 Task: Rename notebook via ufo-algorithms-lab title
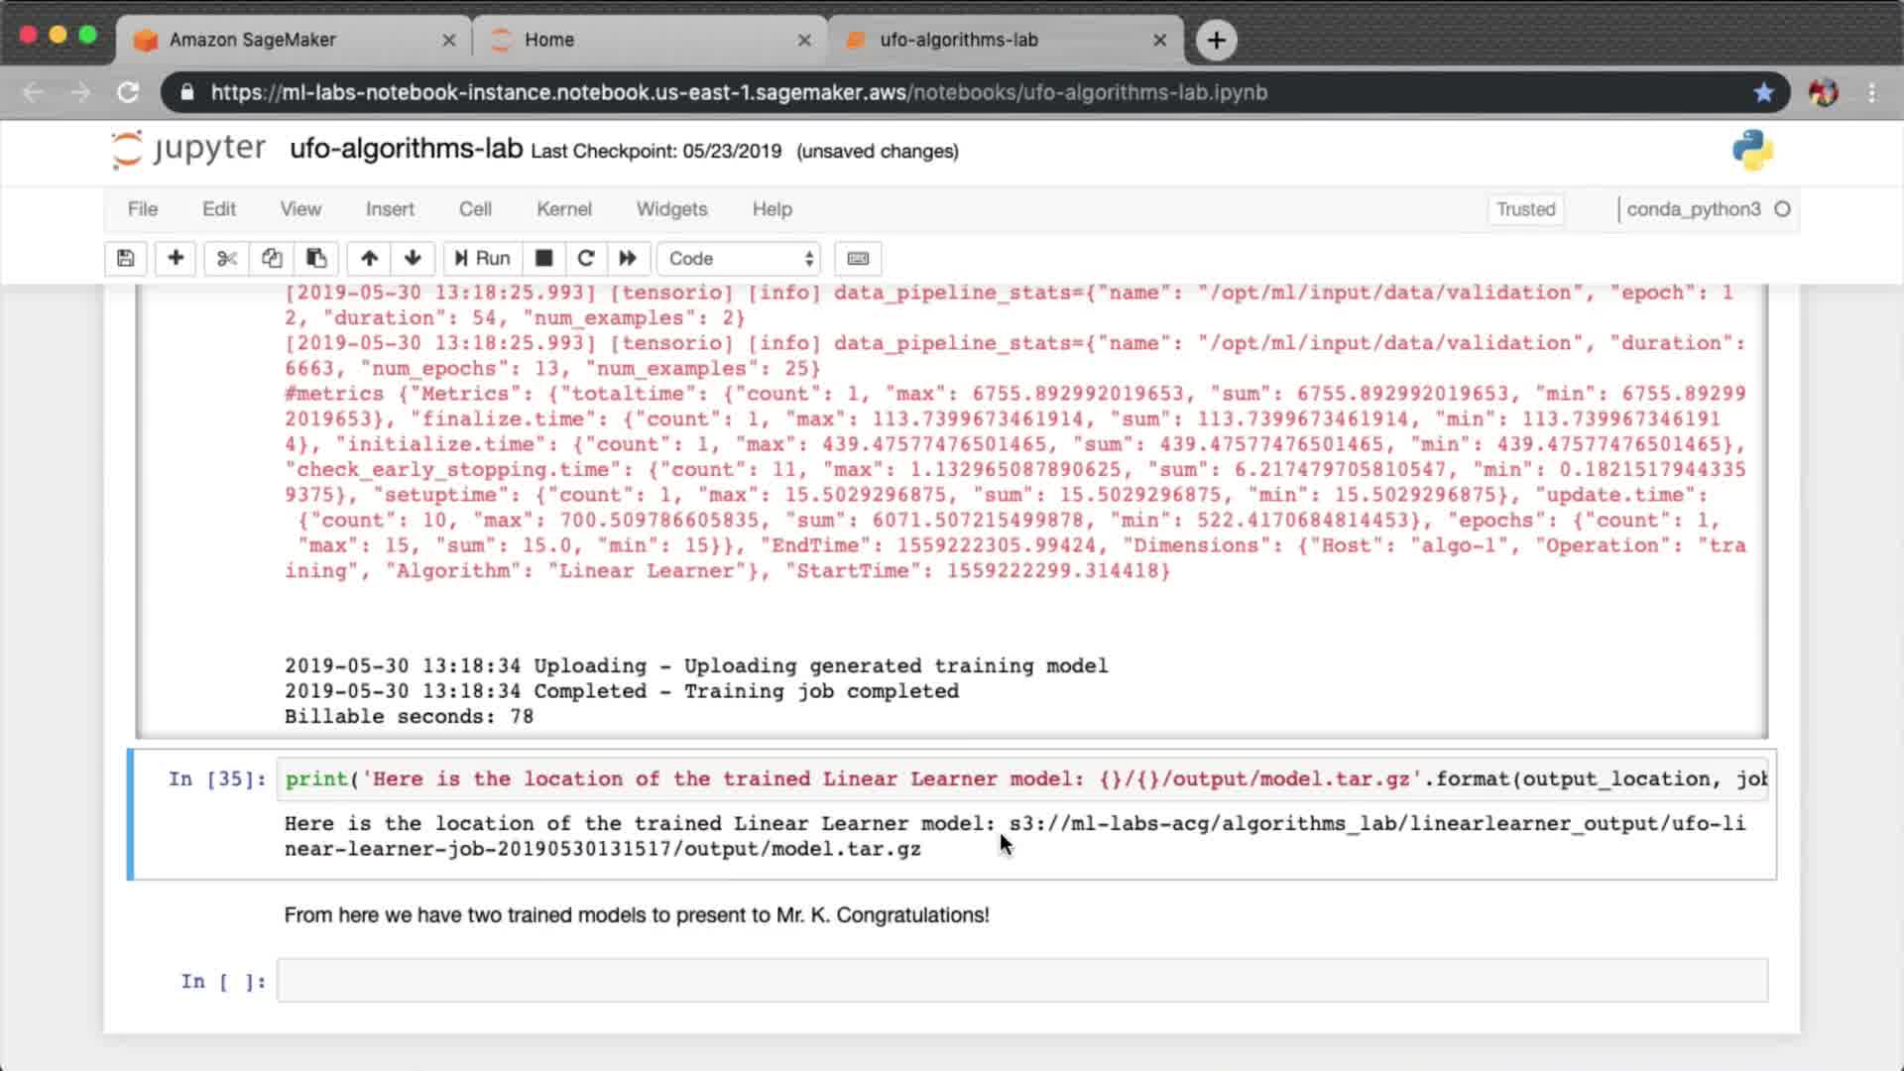coord(406,149)
